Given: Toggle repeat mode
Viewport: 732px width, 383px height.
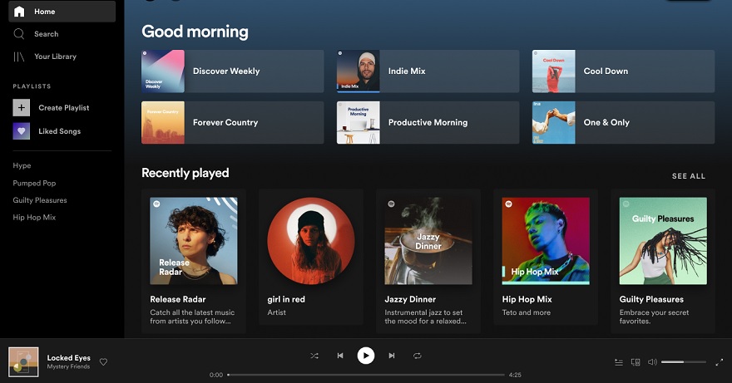Looking at the screenshot, I should point(418,356).
